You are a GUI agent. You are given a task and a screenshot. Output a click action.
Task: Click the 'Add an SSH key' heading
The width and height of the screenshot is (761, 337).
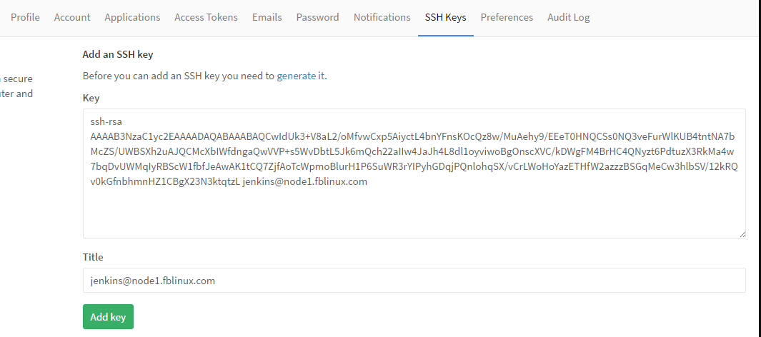tap(118, 54)
